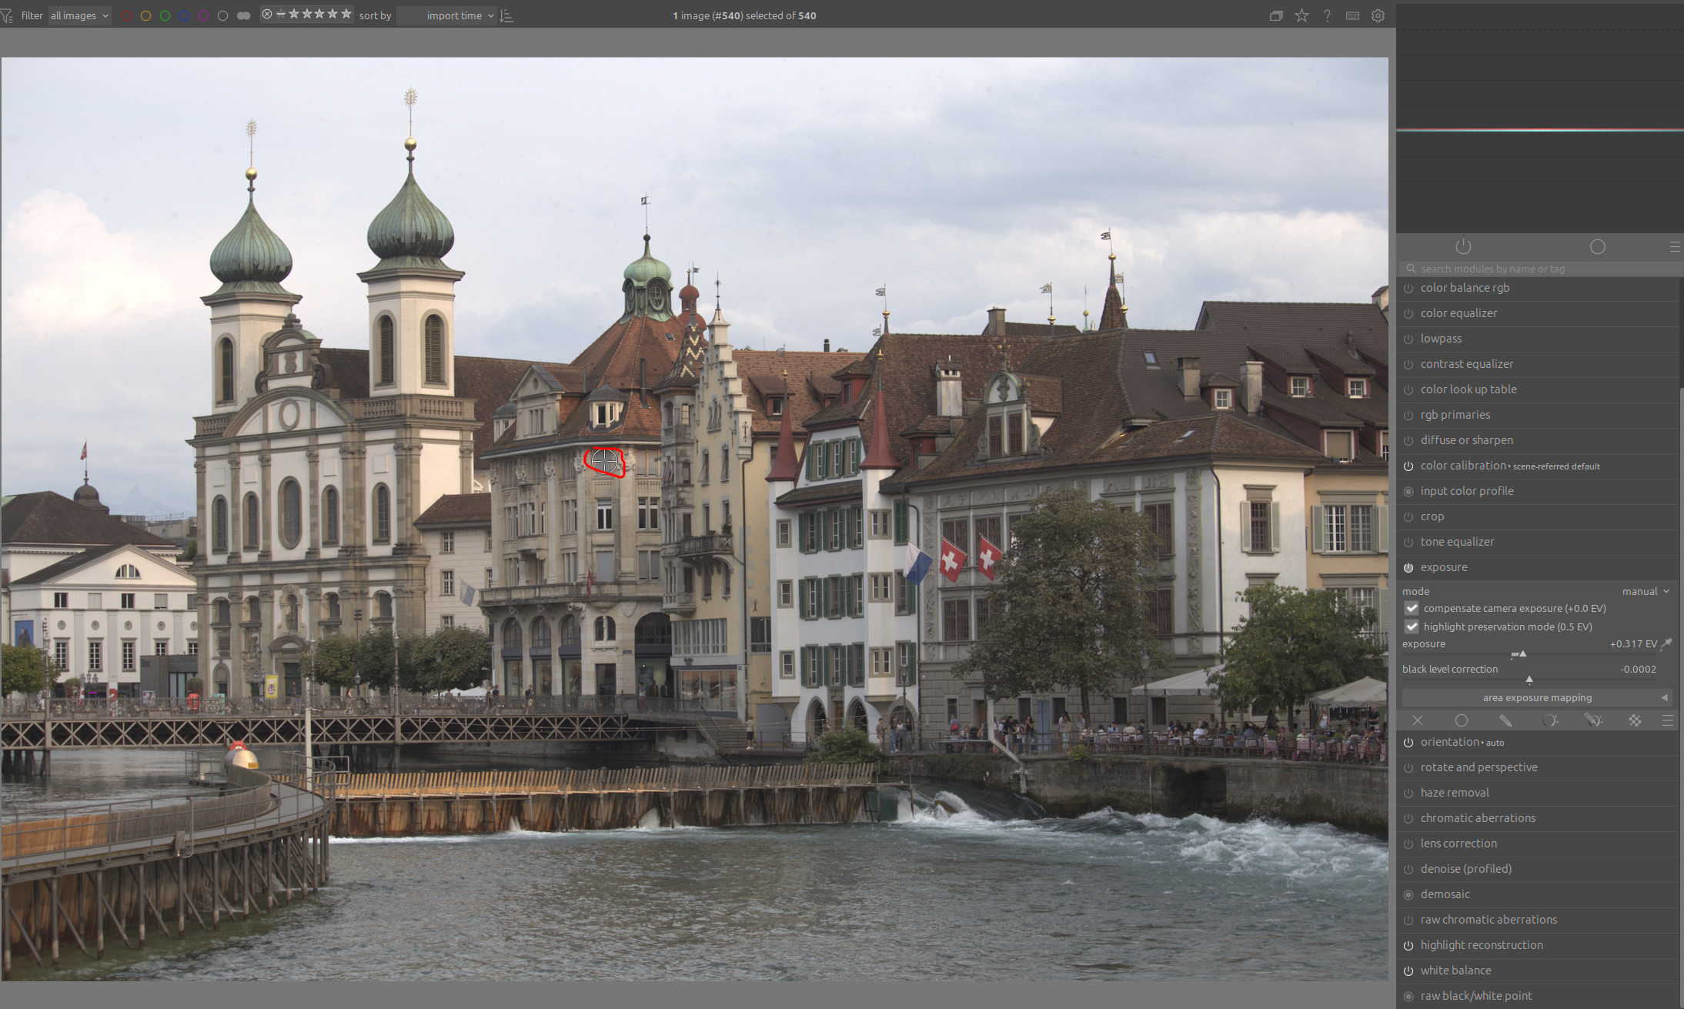1684x1009 pixels.
Task: Toggle the sort order direction icon
Action: point(506,15)
